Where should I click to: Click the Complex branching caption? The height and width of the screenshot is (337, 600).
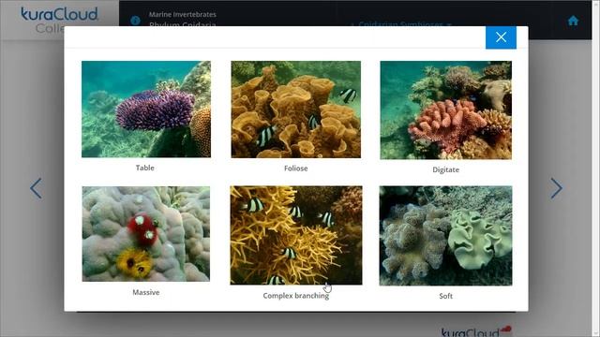point(296,296)
